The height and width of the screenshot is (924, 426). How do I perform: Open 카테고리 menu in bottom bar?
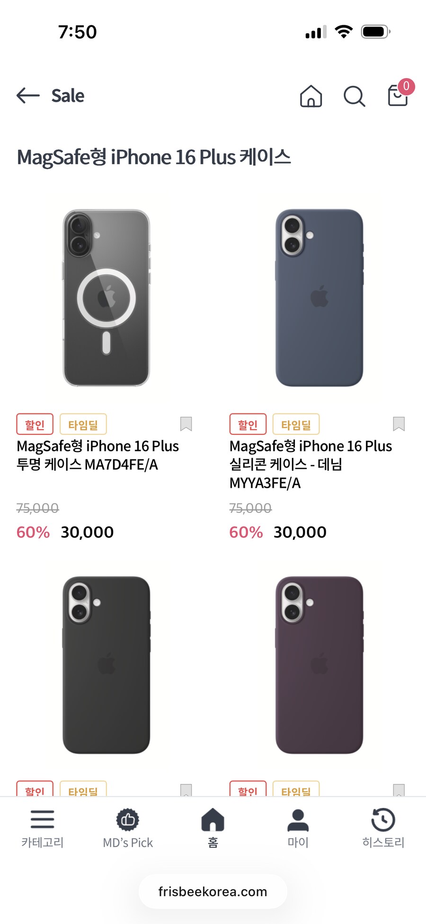coord(43,828)
